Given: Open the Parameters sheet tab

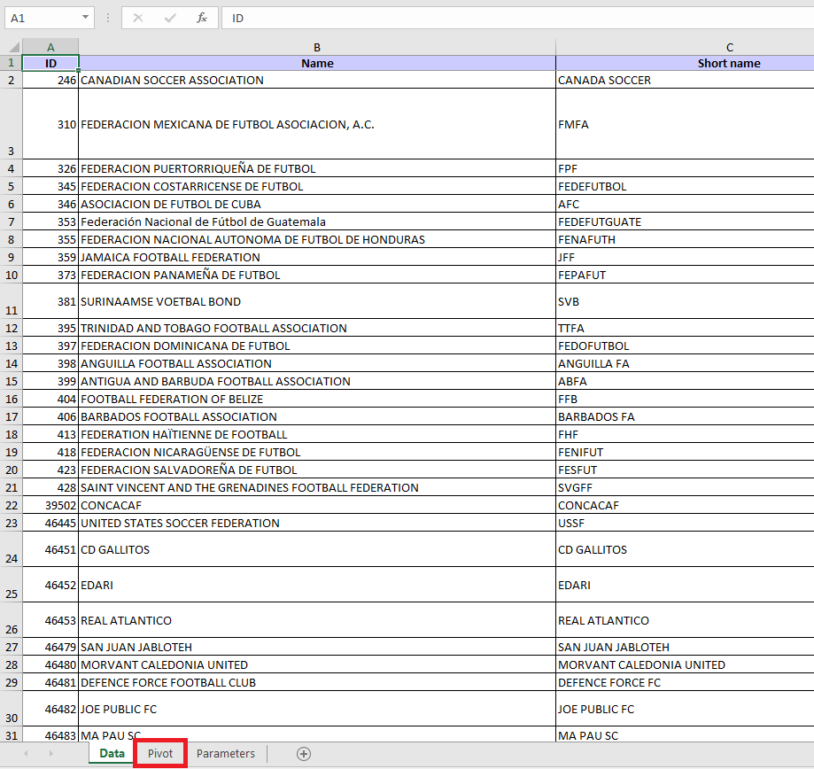Looking at the screenshot, I should pyautogui.click(x=225, y=754).
